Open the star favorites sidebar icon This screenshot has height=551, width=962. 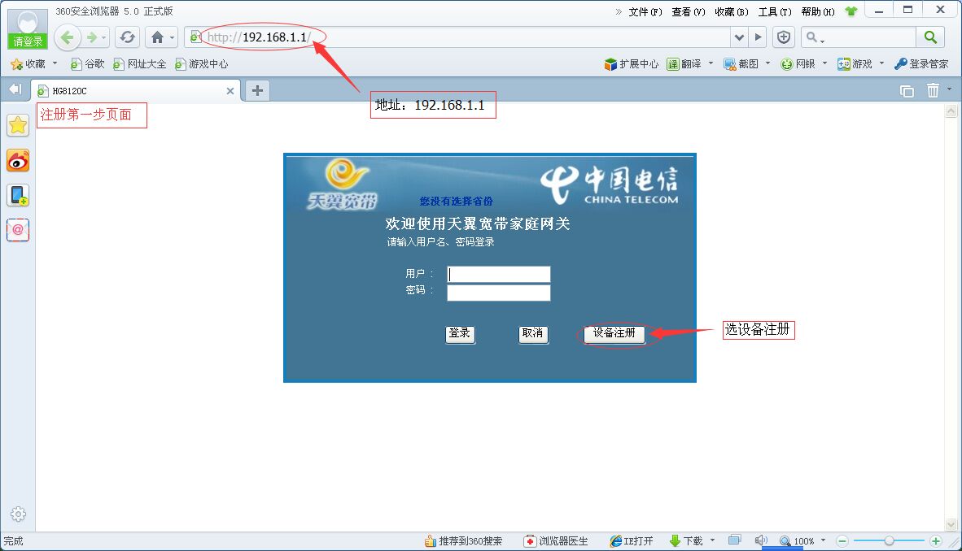[18, 126]
